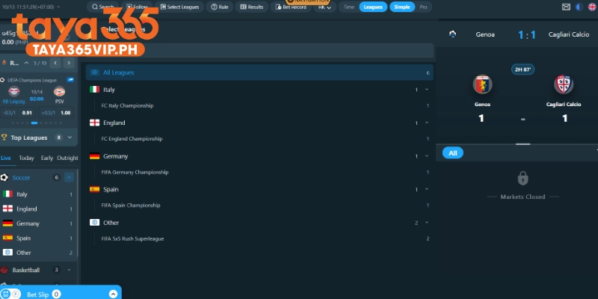598x299 pixels.
Task: Collapse the Germany group using its chevron
Action: click(426, 156)
